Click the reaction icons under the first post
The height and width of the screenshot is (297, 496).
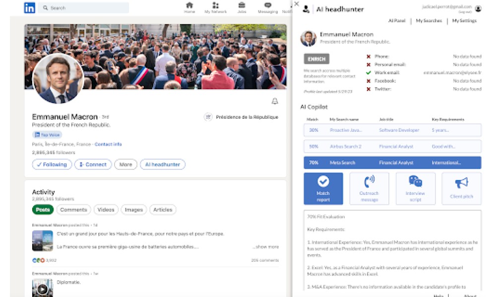pos(38,260)
